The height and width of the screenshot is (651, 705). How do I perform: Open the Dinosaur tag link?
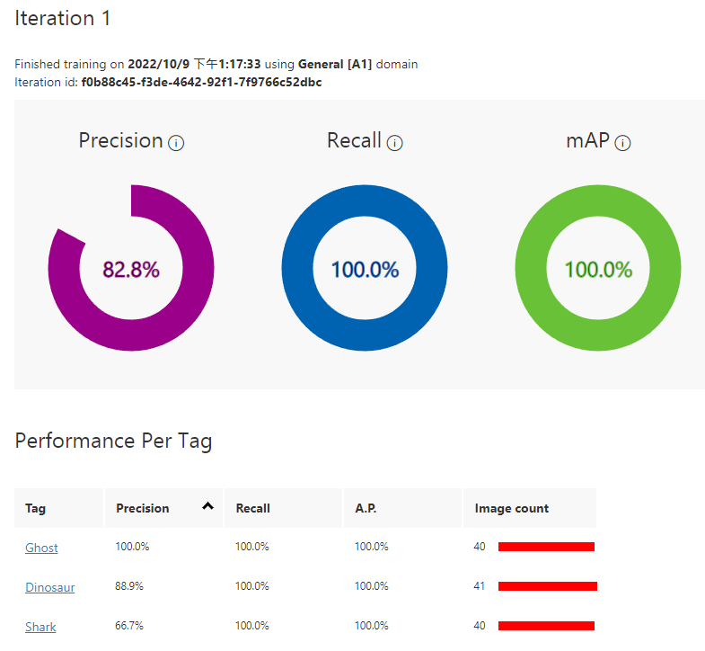(50, 587)
